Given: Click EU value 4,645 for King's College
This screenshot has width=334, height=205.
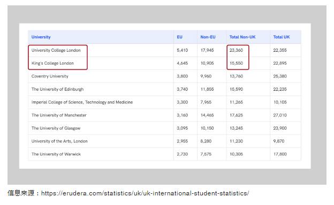Looking at the screenshot, I should (x=183, y=64).
